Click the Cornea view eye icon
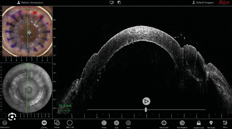 44,123
